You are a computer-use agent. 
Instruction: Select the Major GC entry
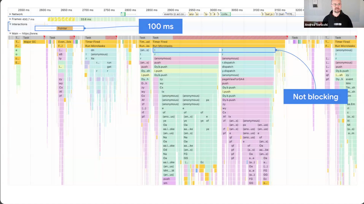(34, 42)
